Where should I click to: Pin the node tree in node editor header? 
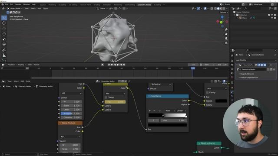tap(129, 81)
